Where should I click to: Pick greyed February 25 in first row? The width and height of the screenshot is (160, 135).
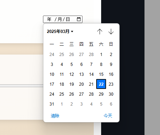click(62, 55)
